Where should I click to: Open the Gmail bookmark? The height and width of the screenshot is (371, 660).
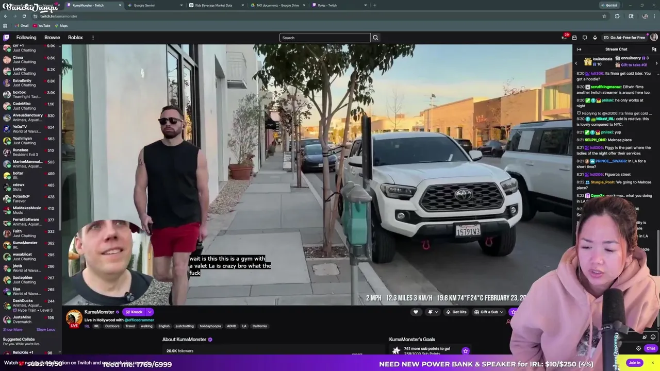click(22, 26)
